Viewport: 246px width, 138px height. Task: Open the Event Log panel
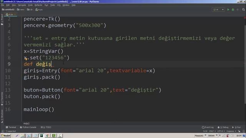point(208,127)
